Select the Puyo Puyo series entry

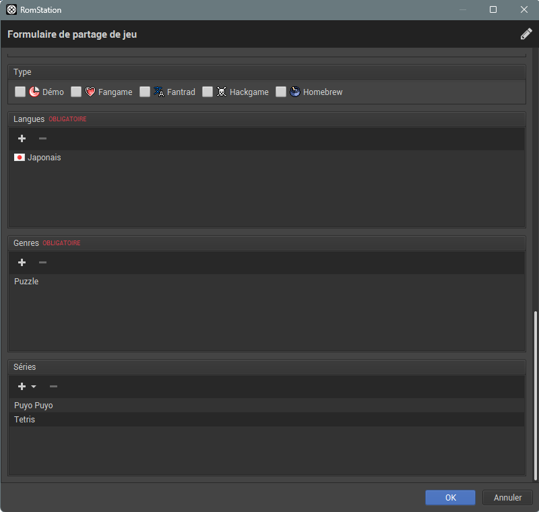pyautogui.click(x=34, y=406)
